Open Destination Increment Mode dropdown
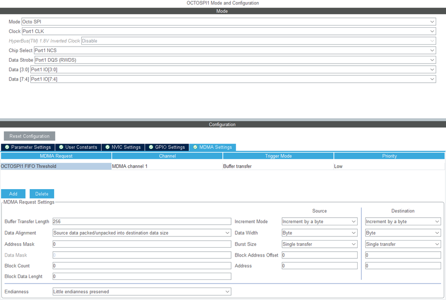 coord(403,221)
